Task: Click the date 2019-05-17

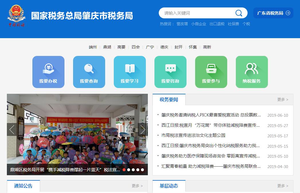Action: tap(278, 136)
